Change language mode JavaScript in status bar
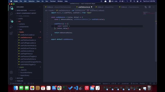Viewport: 165px width, 92px height. point(125,84)
